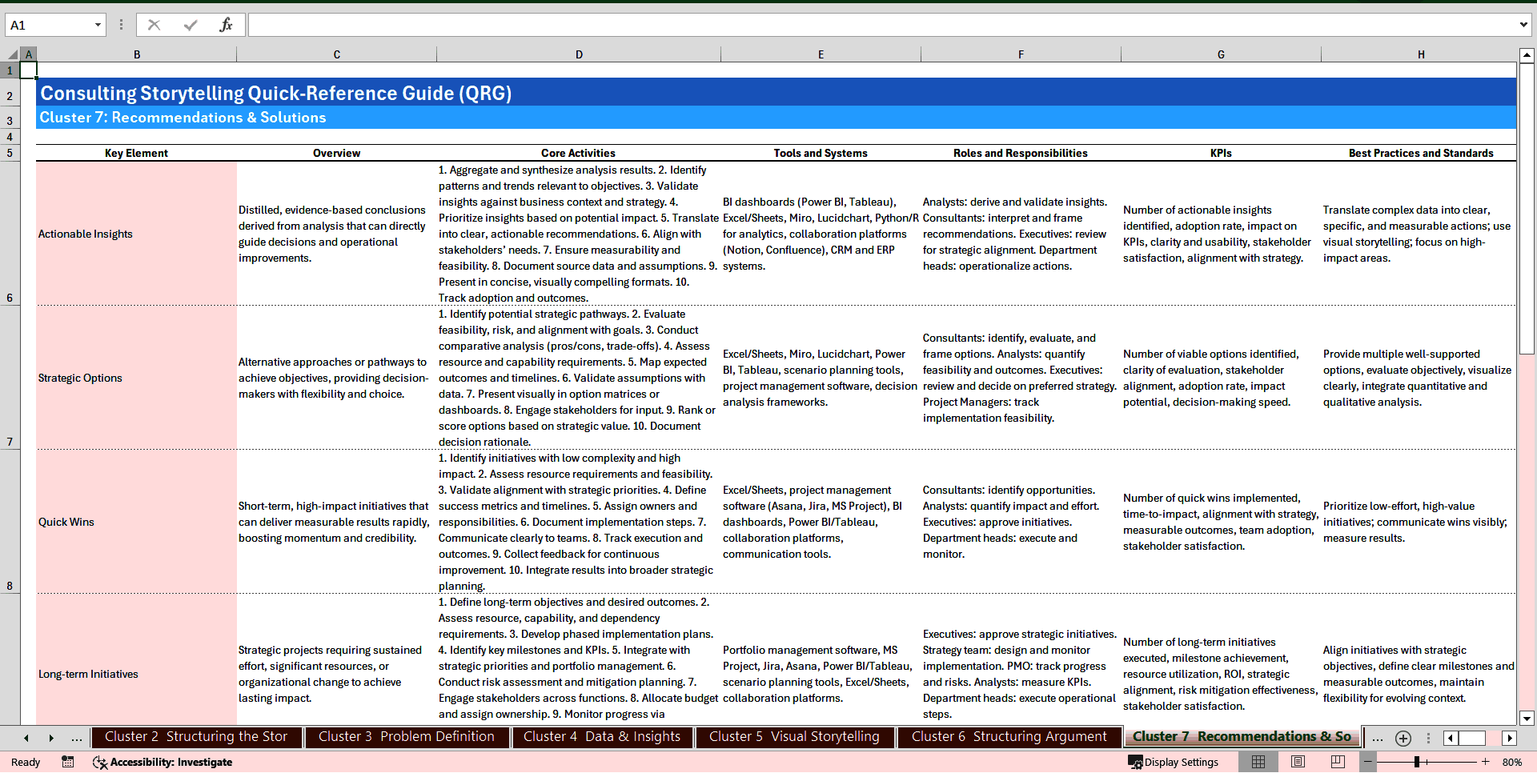Select the Normal view icon in status bar
Image resolution: width=1537 pixels, height=773 pixels.
[1258, 762]
